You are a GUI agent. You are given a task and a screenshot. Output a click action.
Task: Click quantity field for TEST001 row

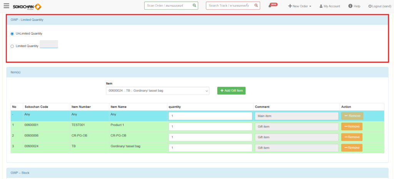point(210,127)
